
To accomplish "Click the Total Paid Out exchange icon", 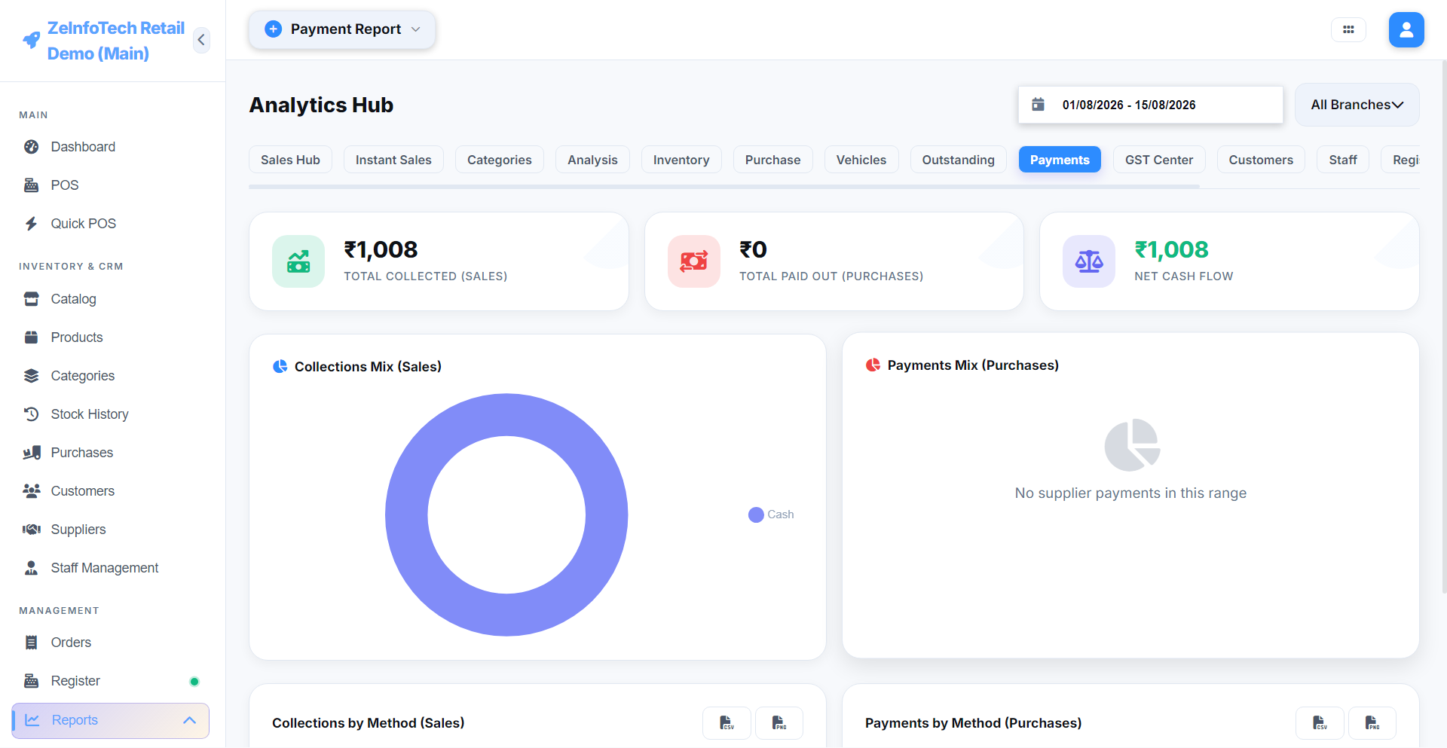I will (x=694, y=261).
